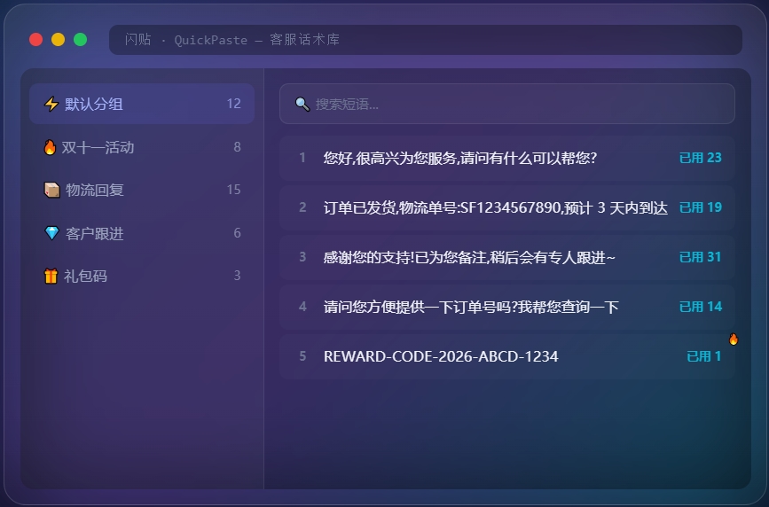This screenshot has width=769, height=507.
Task: Click count 3 on 礼包码 row
Action: [238, 275]
